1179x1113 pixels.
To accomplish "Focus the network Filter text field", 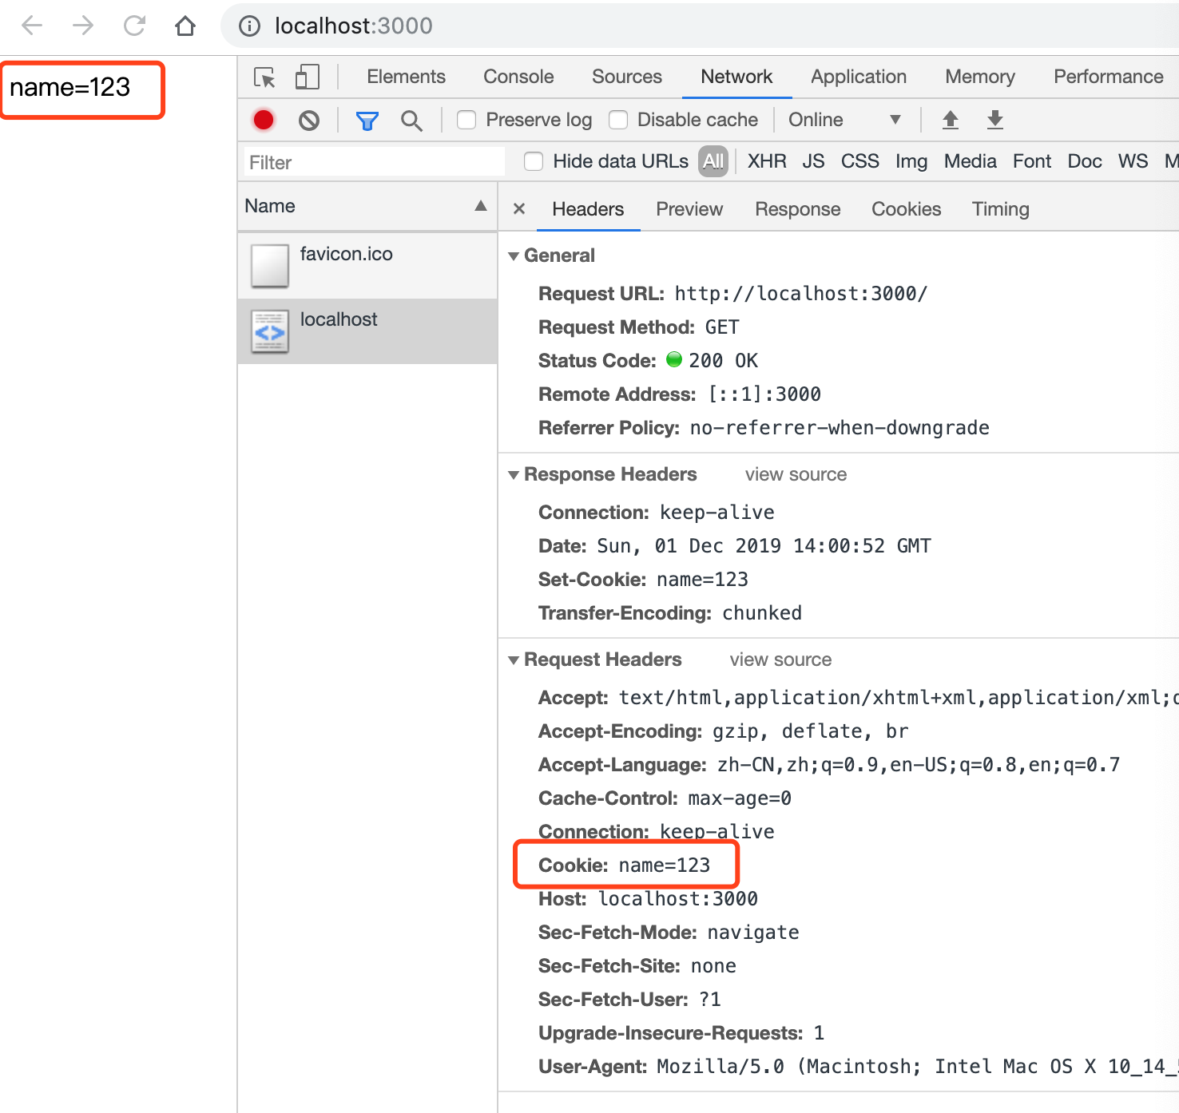I will pos(375,162).
